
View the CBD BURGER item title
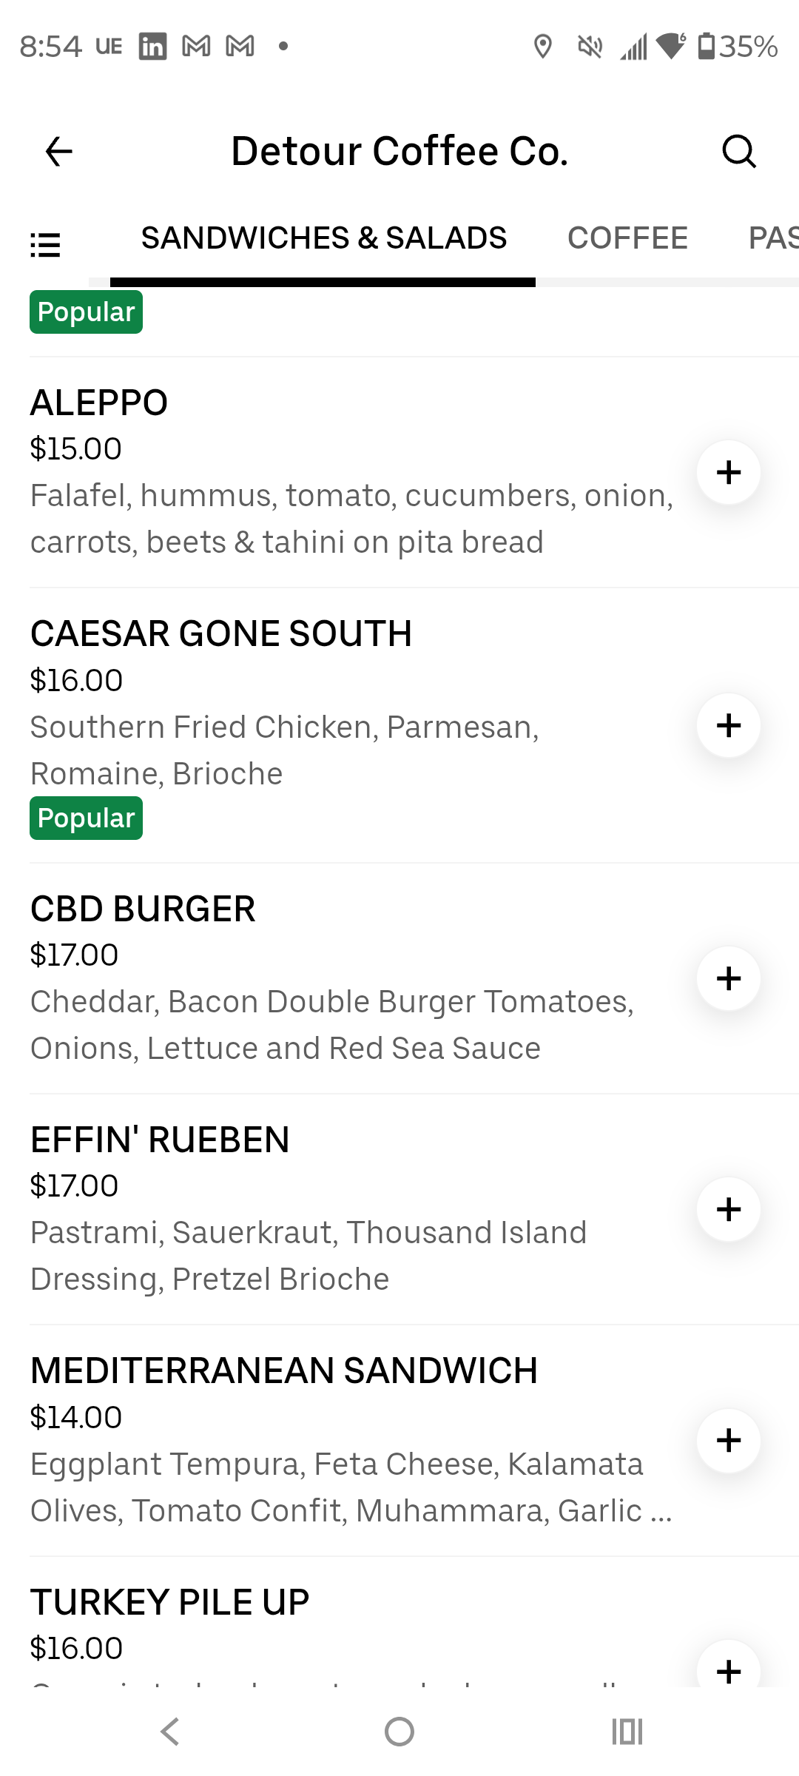click(143, 909)
